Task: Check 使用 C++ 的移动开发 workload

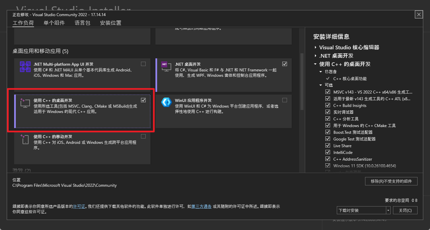Action: point(143,136)
